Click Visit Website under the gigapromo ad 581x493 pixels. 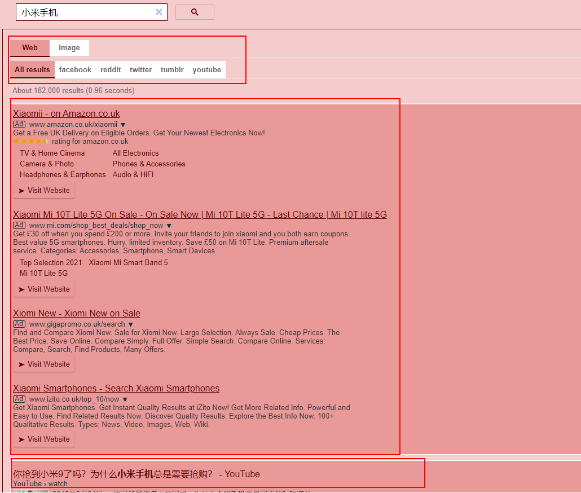click(x=44, y=364)
